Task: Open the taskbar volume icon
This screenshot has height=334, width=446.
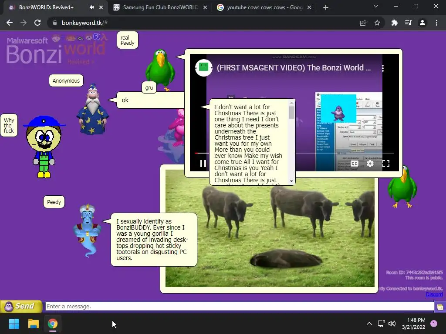Action: click(x=392, y=324)
